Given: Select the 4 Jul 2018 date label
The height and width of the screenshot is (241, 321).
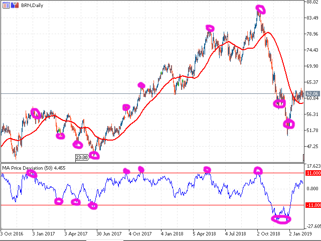Looking at the screenshot, I should [x=236, y=233].
